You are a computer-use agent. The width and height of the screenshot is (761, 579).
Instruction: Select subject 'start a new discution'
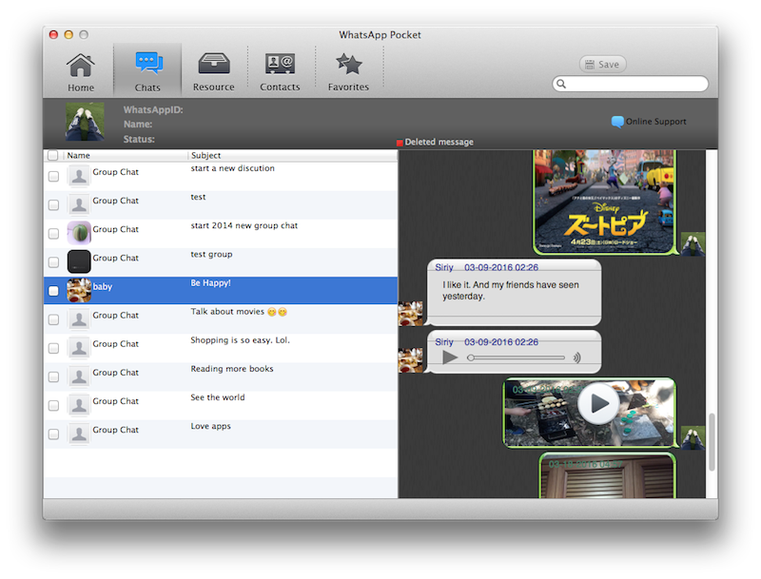(x=232, y=168)
